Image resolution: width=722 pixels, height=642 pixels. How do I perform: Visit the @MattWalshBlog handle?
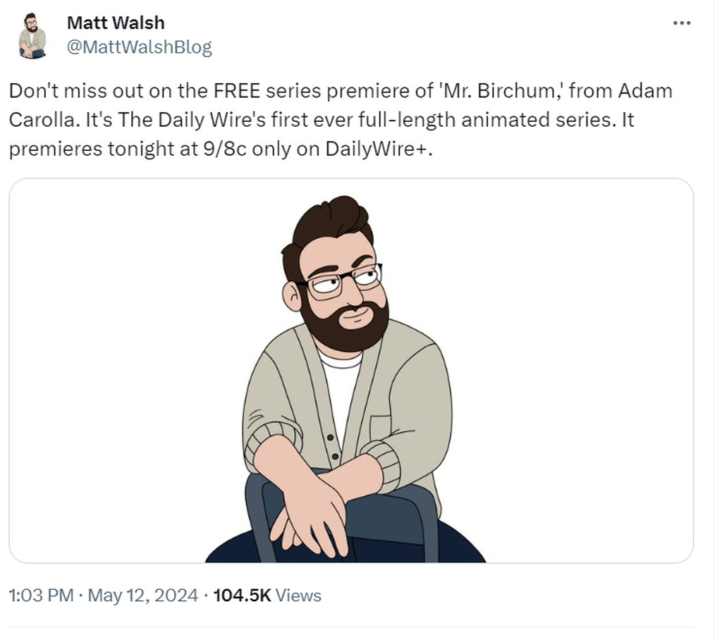(x=139, y=47)
